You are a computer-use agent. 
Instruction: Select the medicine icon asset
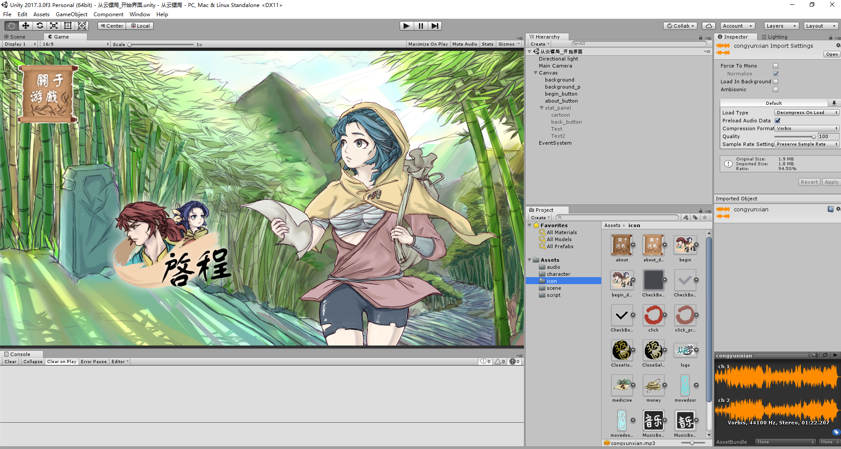[x=622, y=385]
